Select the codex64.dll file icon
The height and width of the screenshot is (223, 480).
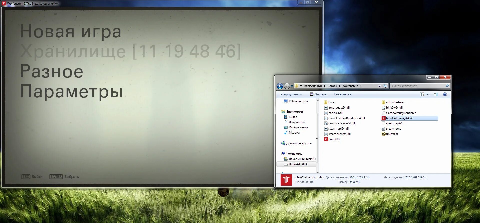pyautogui.click(x=326, y=113)
